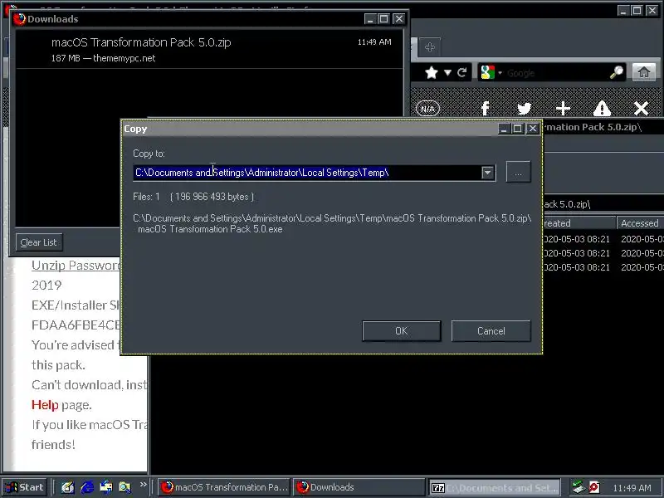The image size is (664, 498).
Task: Switch to macOS Transformation Pack taskbar button
Action: [224, 487]
